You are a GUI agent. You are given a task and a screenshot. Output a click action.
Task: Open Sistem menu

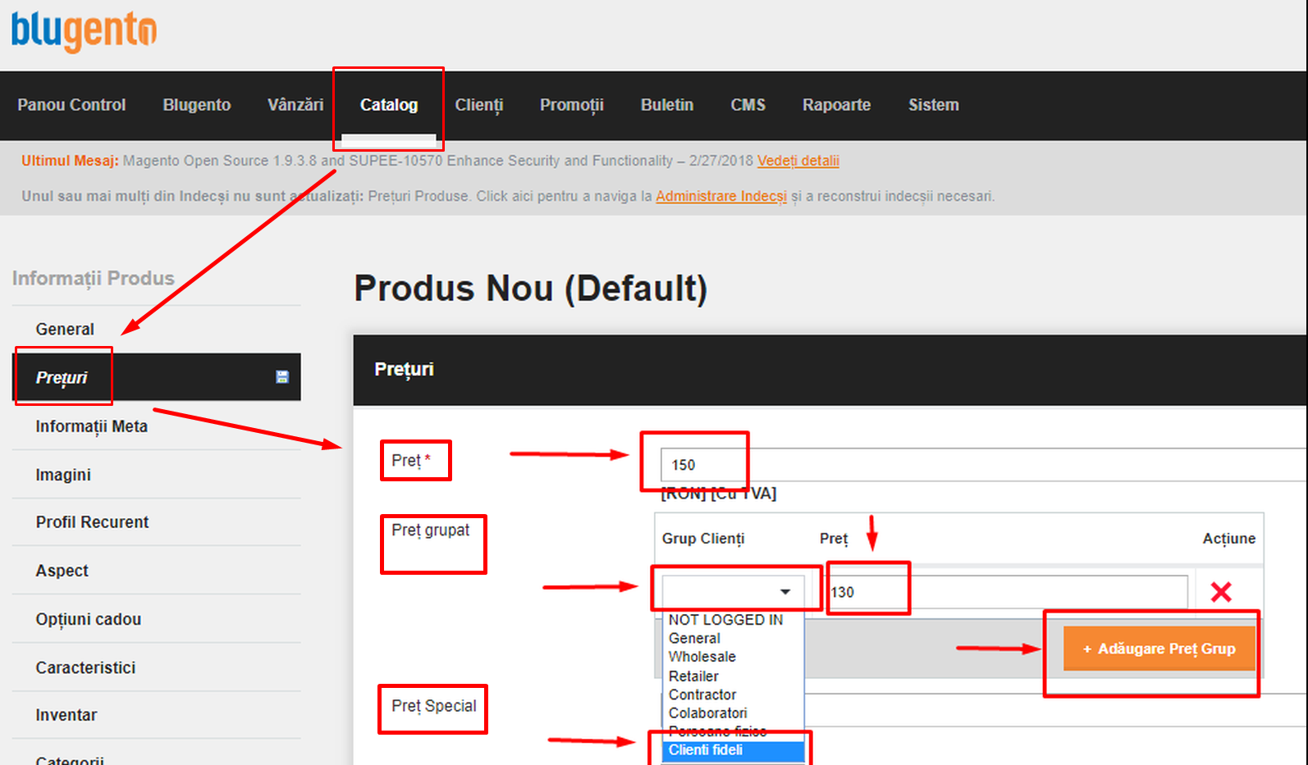[x=934, y=105]
